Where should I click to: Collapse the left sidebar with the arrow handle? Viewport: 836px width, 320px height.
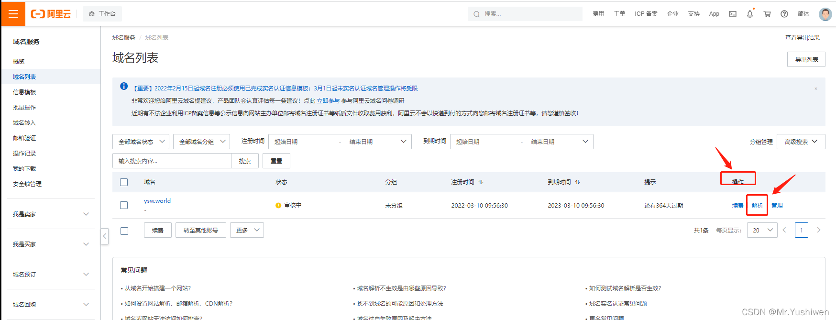[105, 236]
